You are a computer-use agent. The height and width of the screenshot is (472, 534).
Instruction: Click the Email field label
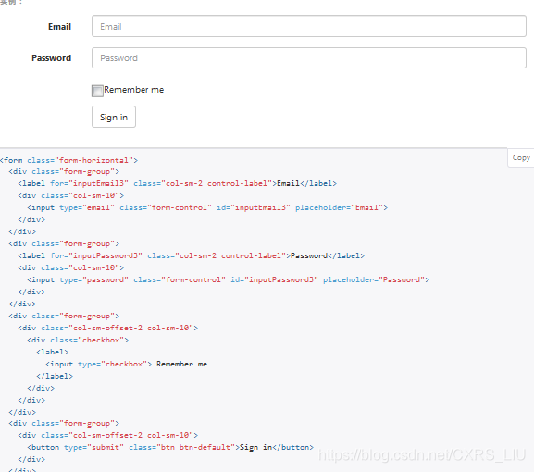click(x=59, y=27)
